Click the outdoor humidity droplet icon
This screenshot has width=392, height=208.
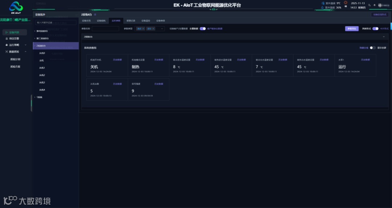322,8
